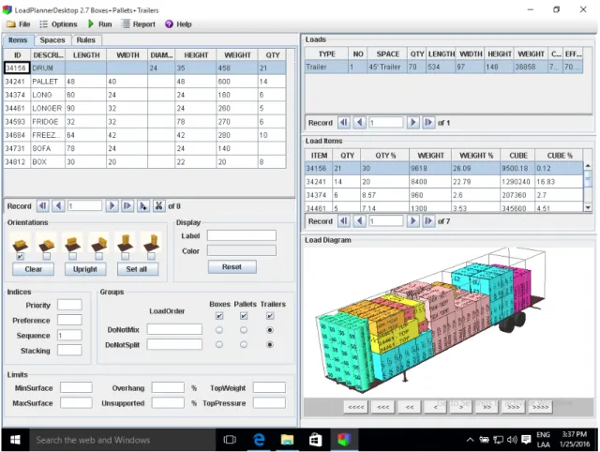This screenshot has width=600, height=452.
Task: Click Load Items scrollbar up arrow
Action: tap(588, 166)
